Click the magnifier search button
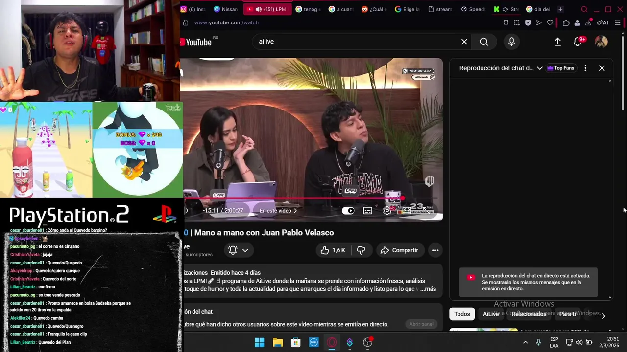 tap(484, 42)
